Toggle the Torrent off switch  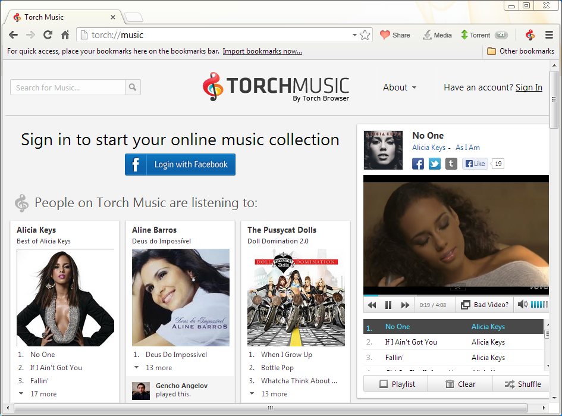[501, 35]
